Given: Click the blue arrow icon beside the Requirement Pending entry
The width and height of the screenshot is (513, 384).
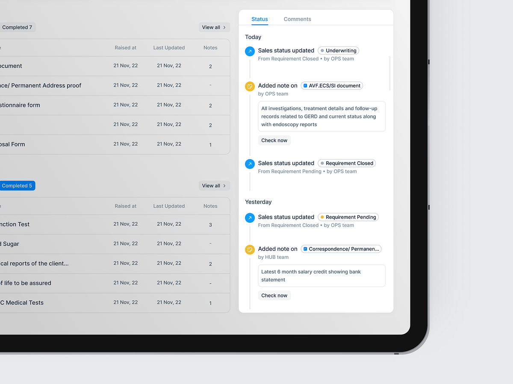Looking at the screenshot, I should pyautogui.click(x=250, y=218).
